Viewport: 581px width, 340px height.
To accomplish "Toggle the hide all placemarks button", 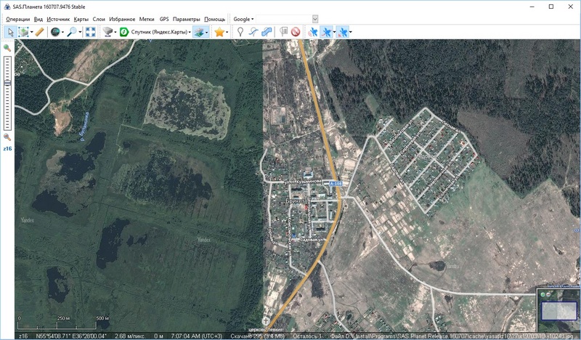I will [296, 32].
